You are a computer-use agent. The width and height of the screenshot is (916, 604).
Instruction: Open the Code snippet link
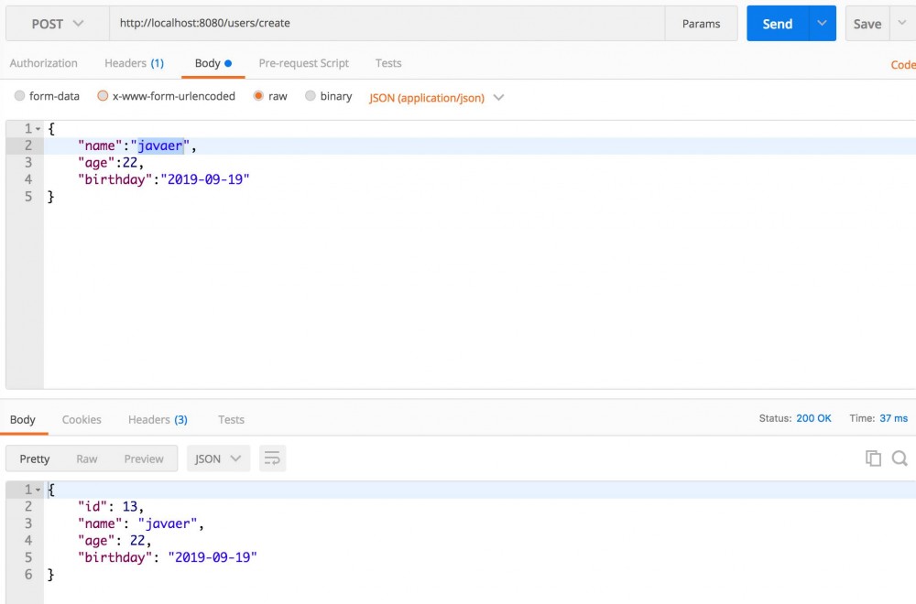pyautogui.click(x=903, y=65)
